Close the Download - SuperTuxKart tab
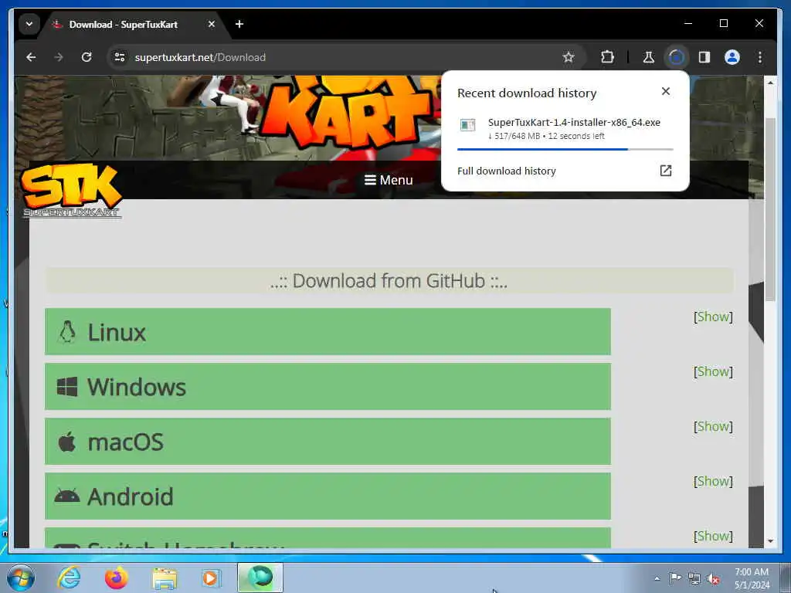This screenshot has width=791, height=593. [x=212, y=24]
